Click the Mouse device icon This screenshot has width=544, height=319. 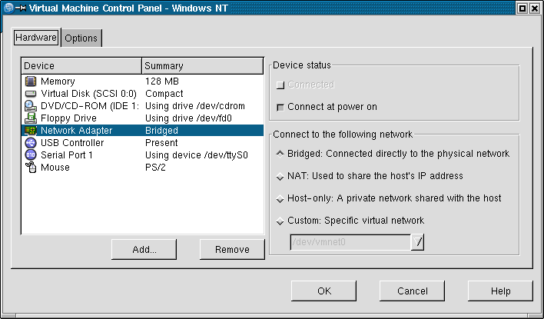tap(31, 168)
